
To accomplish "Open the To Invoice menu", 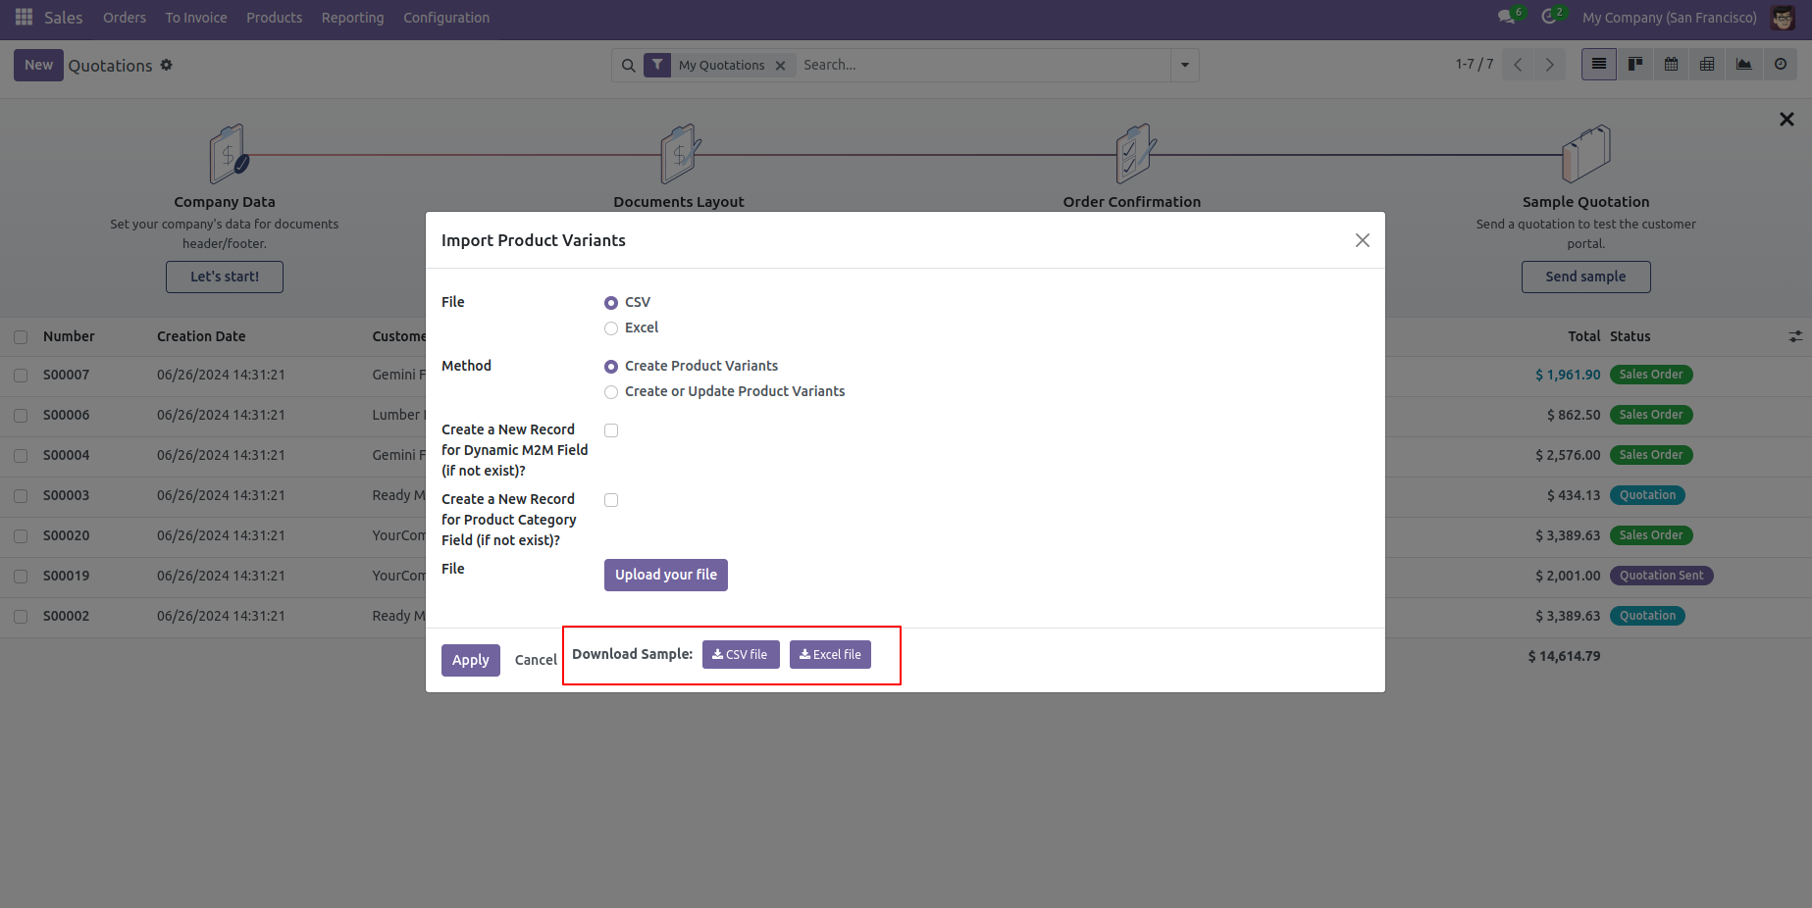I will point(195,17).
